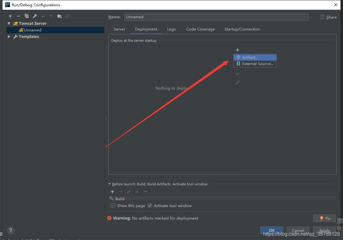Click the Templates tree label

tap(29, 36)
